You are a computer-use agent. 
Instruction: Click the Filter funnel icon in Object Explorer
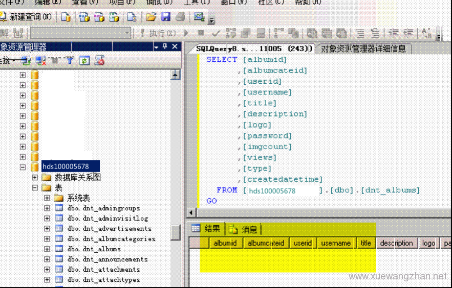pos(70,61)
